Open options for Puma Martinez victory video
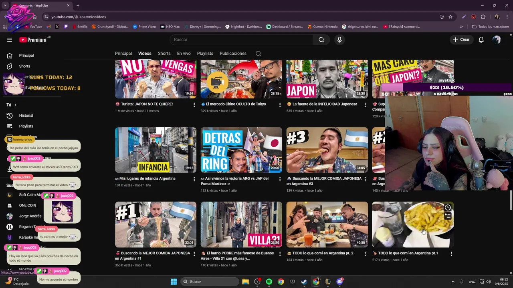 280,179
